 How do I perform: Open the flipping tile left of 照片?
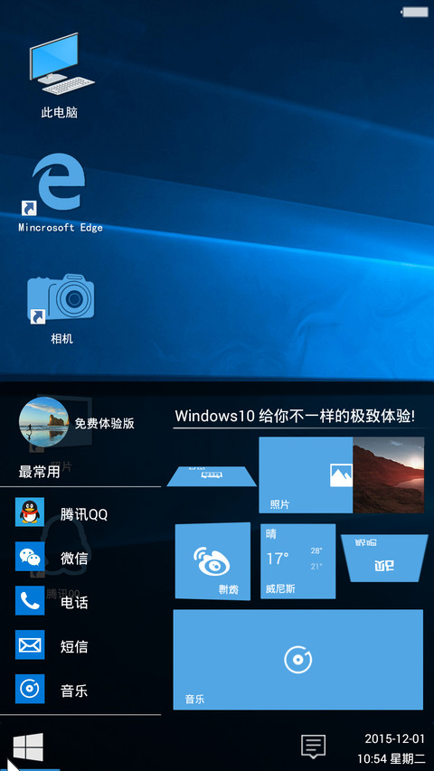tap(212, 476)
